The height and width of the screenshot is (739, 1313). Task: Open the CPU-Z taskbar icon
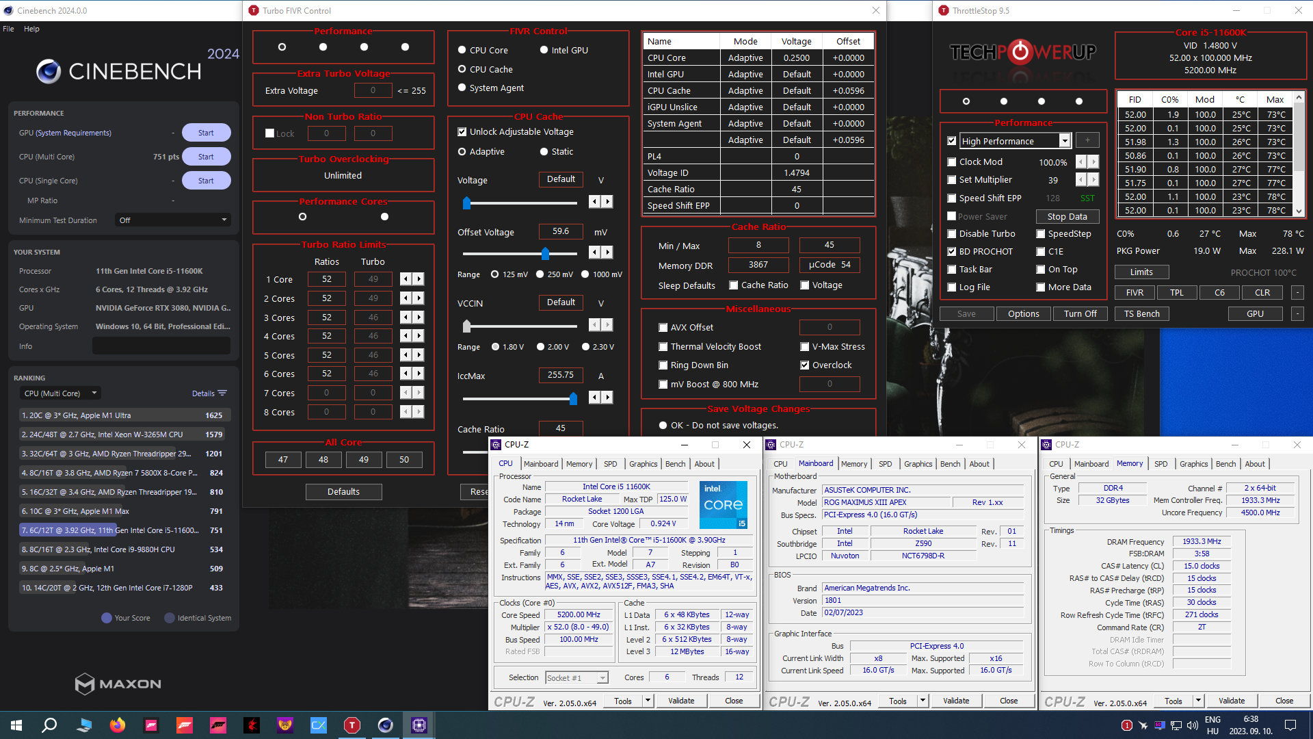coord(419,725)
